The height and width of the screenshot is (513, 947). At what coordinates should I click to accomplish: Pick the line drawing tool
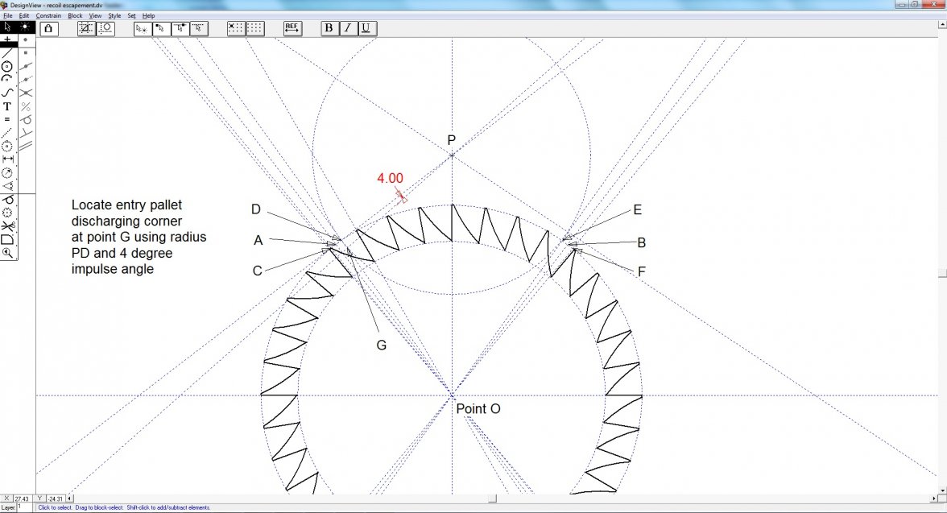[x=8, y=53]
